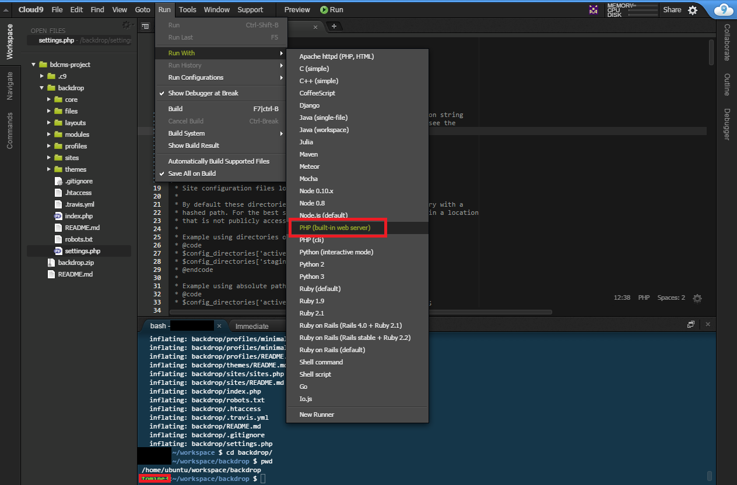Click the Spaces: 2 indentation label
The width and height of the screenshot is (737, 485).
(x=672, y=298)
